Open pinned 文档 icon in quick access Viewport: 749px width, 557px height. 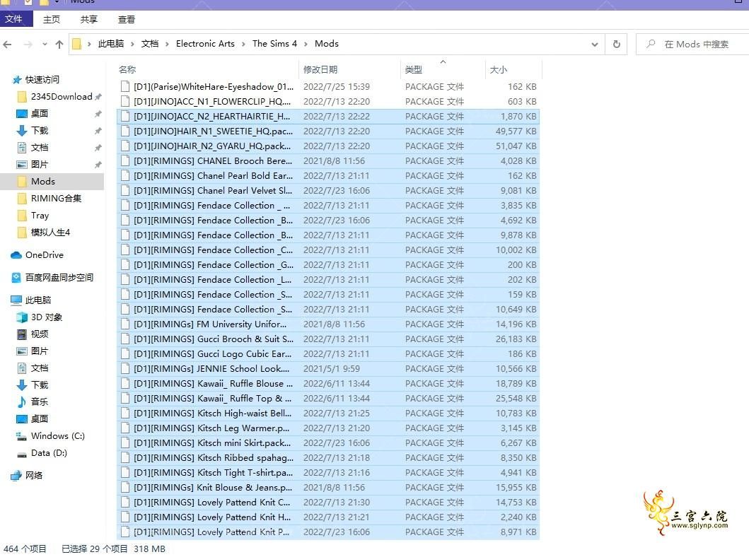tap(21, 148)
